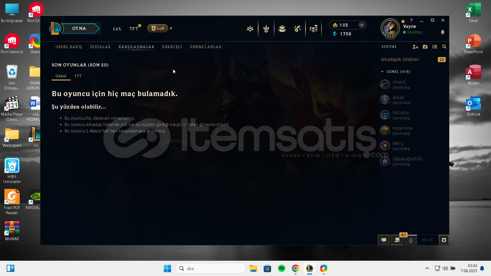Open the notifications bell
The image size is (491, 276).
(443, 32)
